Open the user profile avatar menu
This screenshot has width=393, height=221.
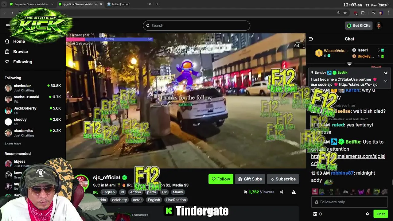pyautogui.click(x=379, y=25)
